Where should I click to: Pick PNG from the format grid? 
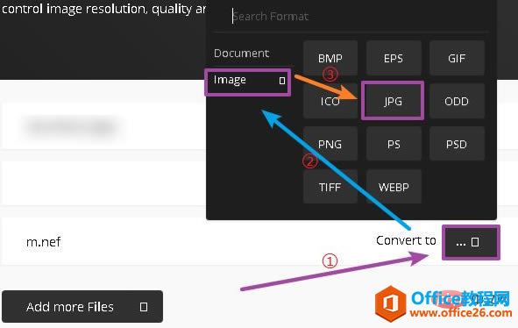coord(330,144)
